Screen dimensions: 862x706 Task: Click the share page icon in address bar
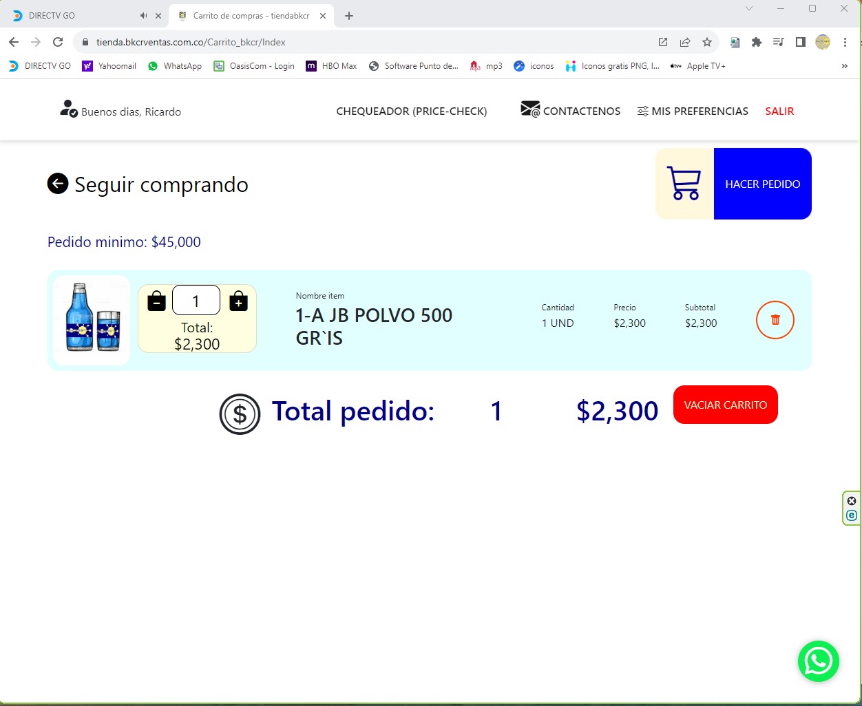click(685, 42)
